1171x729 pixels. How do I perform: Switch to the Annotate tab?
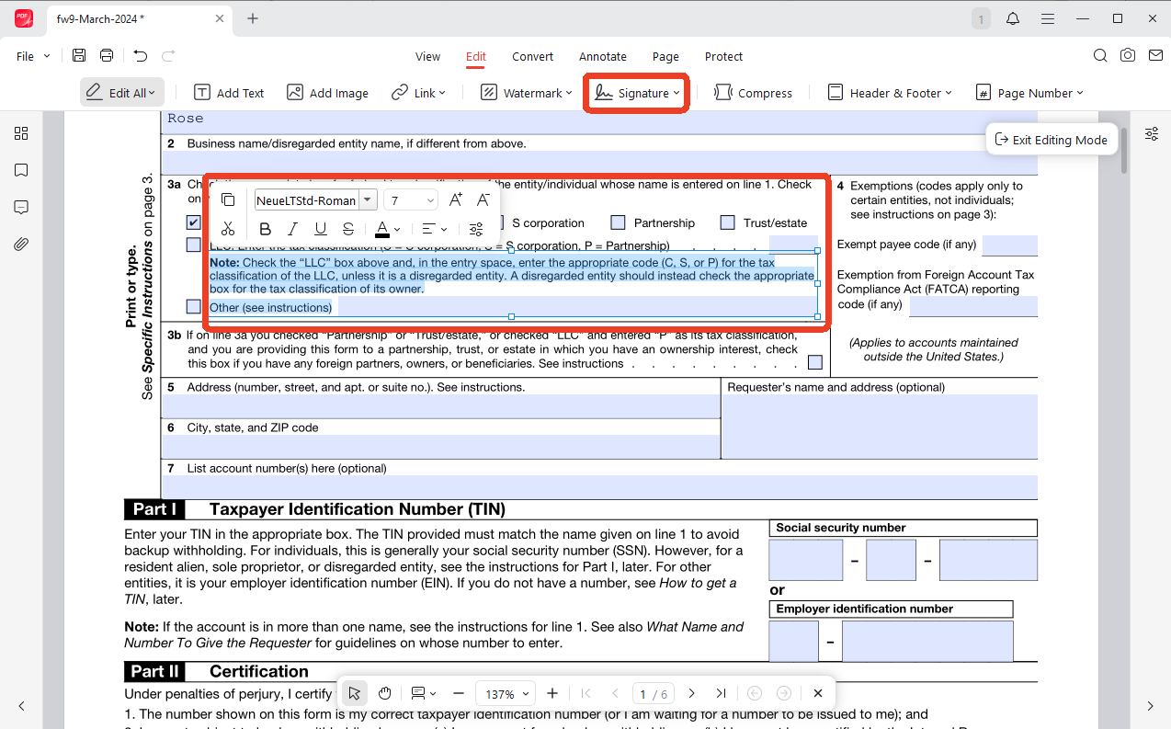[x=603, y=56]
